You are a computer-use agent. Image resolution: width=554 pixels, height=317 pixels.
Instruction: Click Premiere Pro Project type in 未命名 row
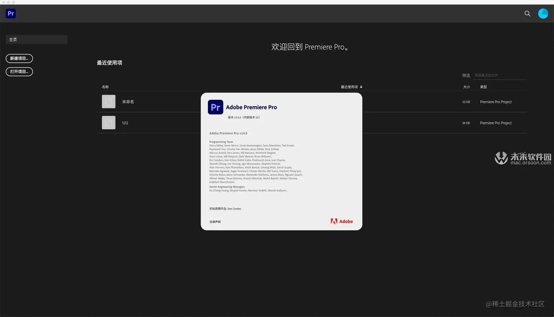tap(496, 102)
